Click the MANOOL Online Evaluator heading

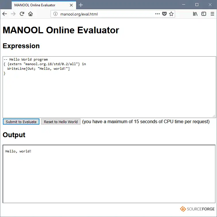(61, 30)
